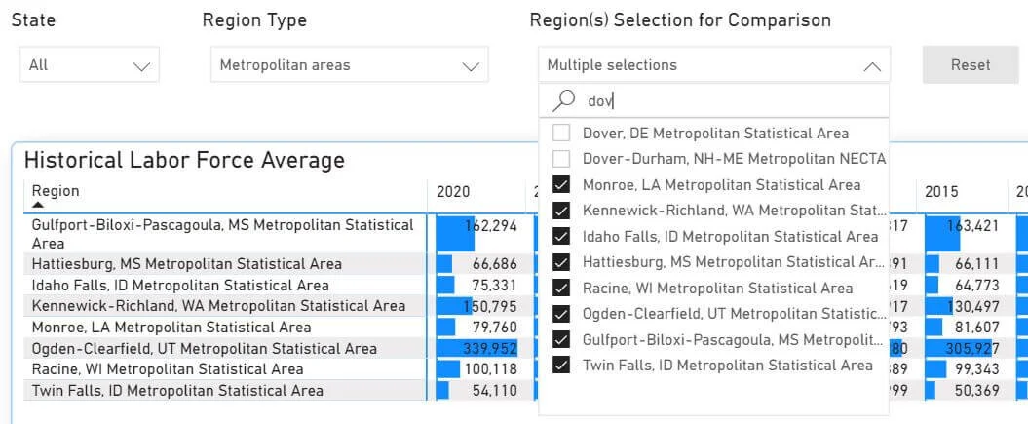Click the region search input field
Viewport: 1028px width, 424px height.
coord(735,101)
